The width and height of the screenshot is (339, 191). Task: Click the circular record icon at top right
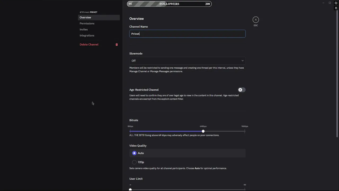(x=336, y=3)
